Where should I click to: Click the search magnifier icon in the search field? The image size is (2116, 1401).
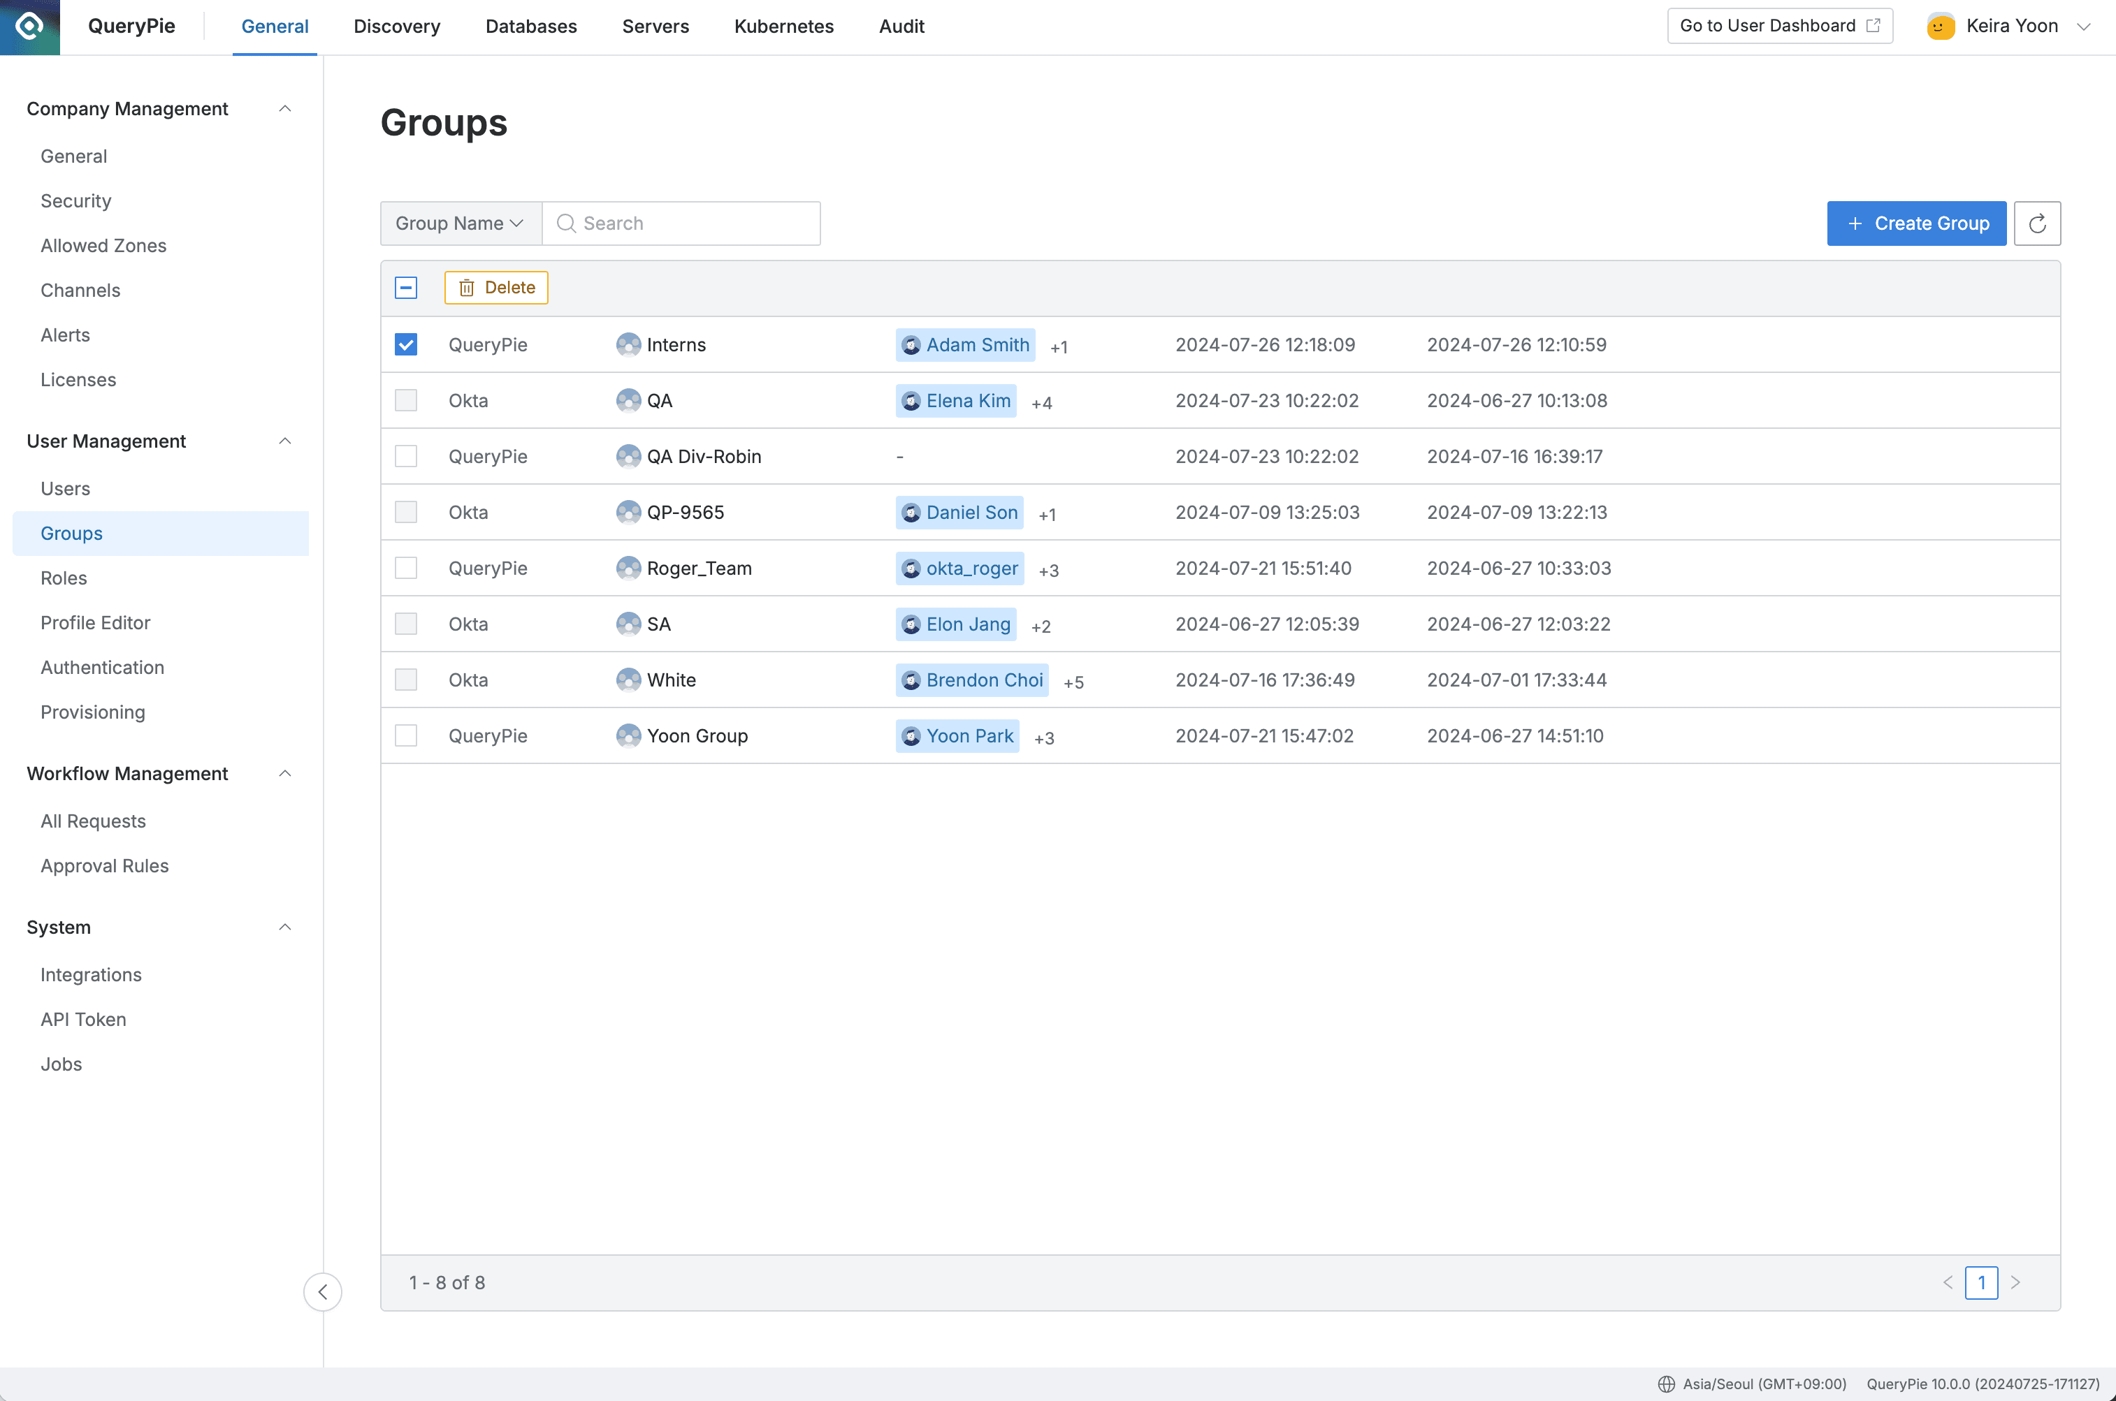pyautogui.click(x=567, y=223)
